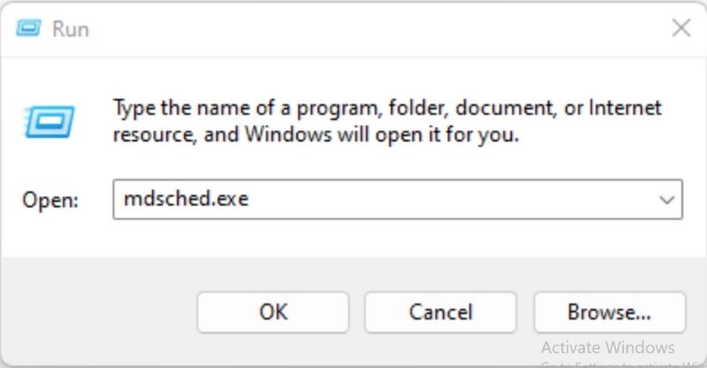Click the "Activate Windows" watermark text
This screenshot has width=707, height=368.
tap(607, 348)
